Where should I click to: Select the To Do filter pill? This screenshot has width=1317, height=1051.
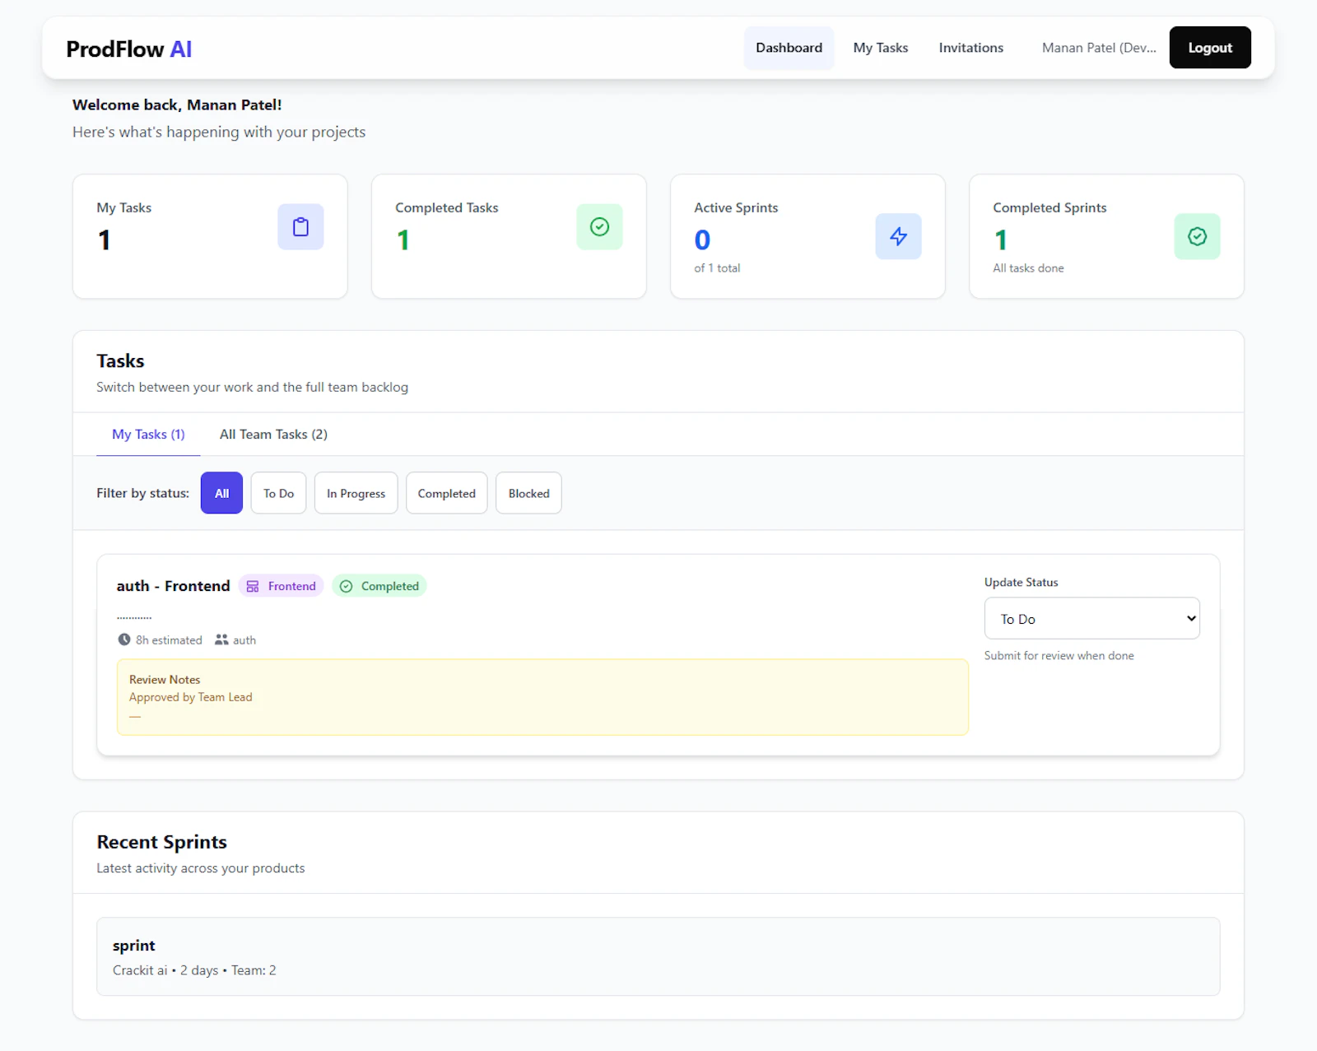pos(278,493)
